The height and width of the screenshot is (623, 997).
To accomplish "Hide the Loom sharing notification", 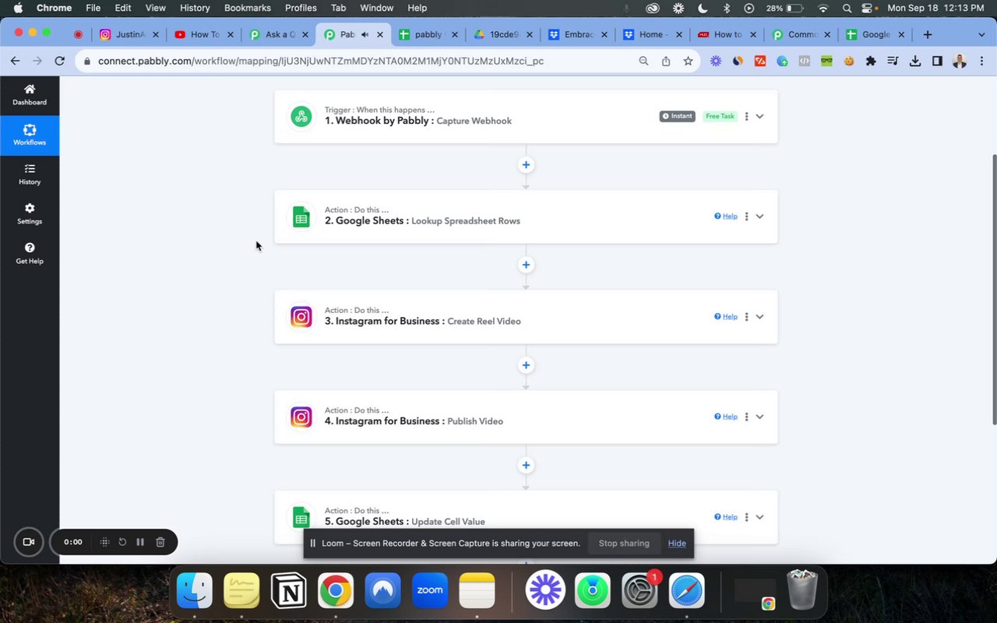I will pos(677,544).
